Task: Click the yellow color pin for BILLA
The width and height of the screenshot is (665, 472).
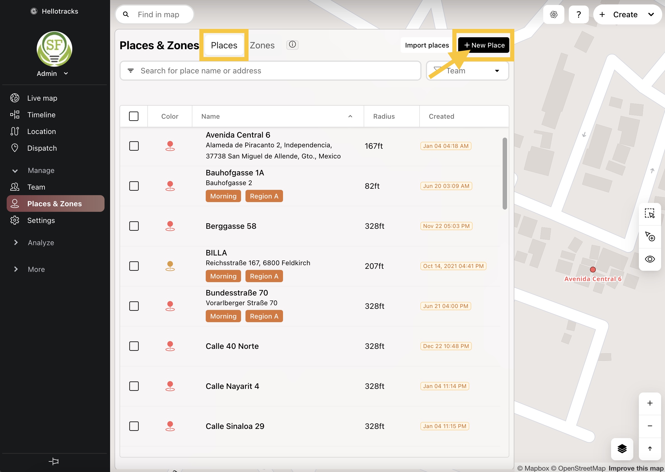Action: [170, 266]
